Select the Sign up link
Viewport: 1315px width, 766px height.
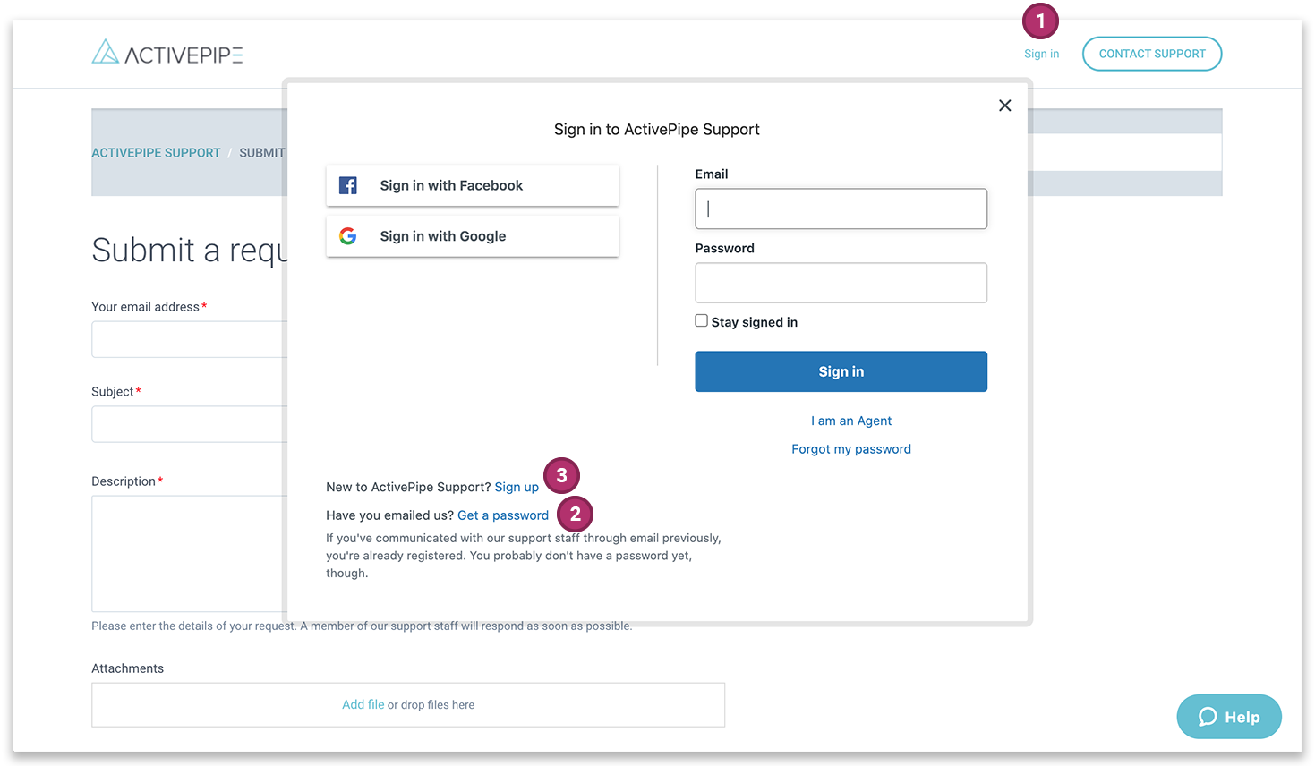click(517, 487)
